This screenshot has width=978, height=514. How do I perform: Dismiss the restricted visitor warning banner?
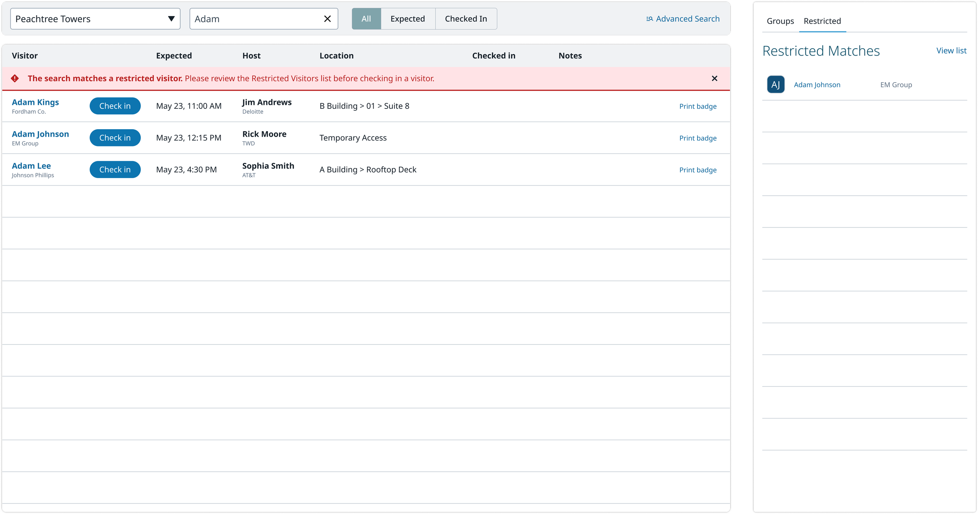point(714,79)
